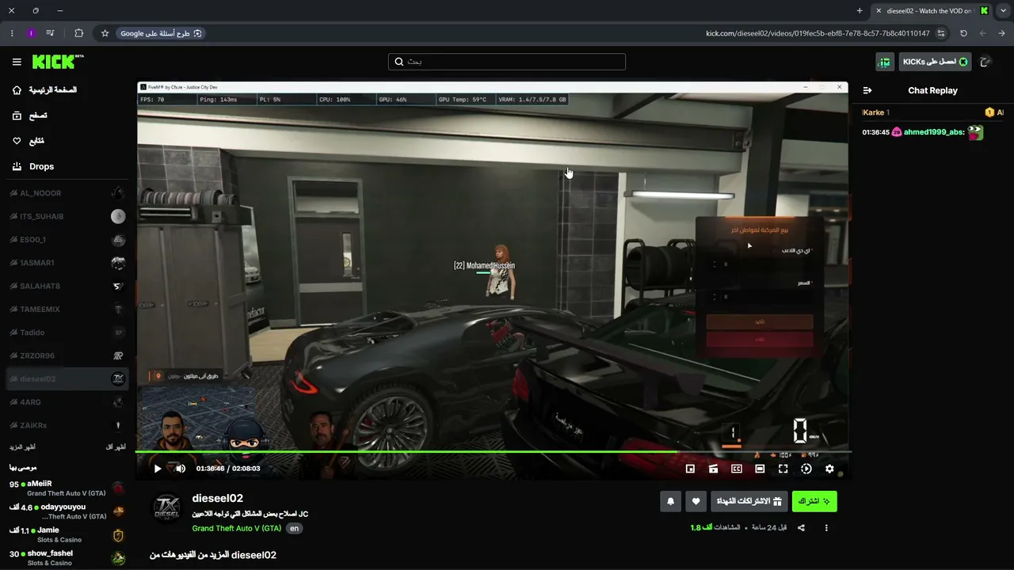
Task: Click the احصل على KICKs button
Action: click(x=935, y=62)
